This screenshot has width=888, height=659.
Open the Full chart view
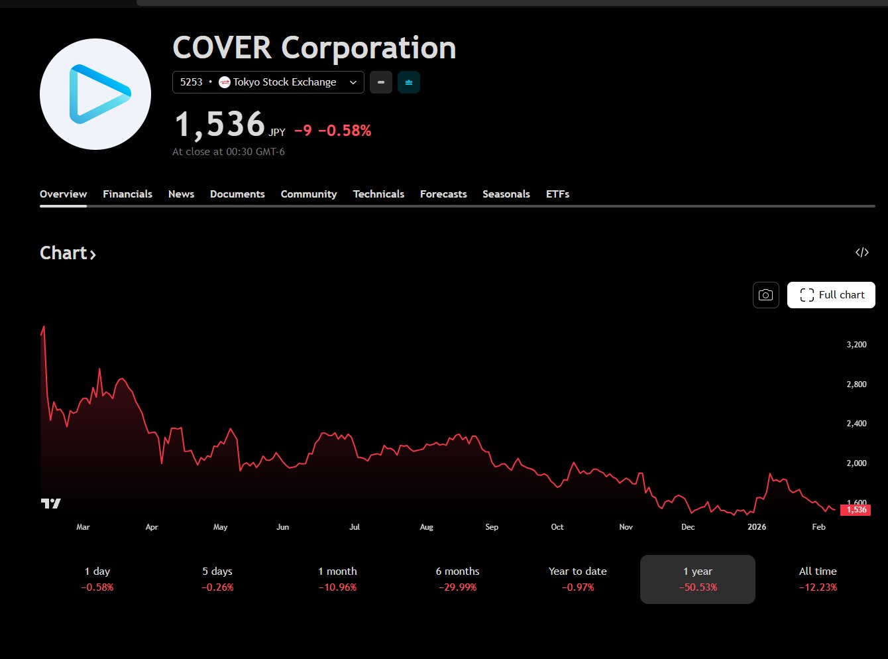click(831, 295)
